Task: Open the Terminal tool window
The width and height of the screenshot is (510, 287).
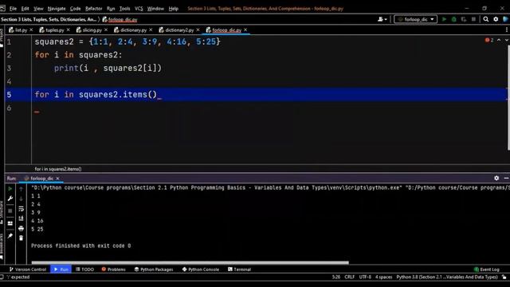Action: tap(239, 269)
